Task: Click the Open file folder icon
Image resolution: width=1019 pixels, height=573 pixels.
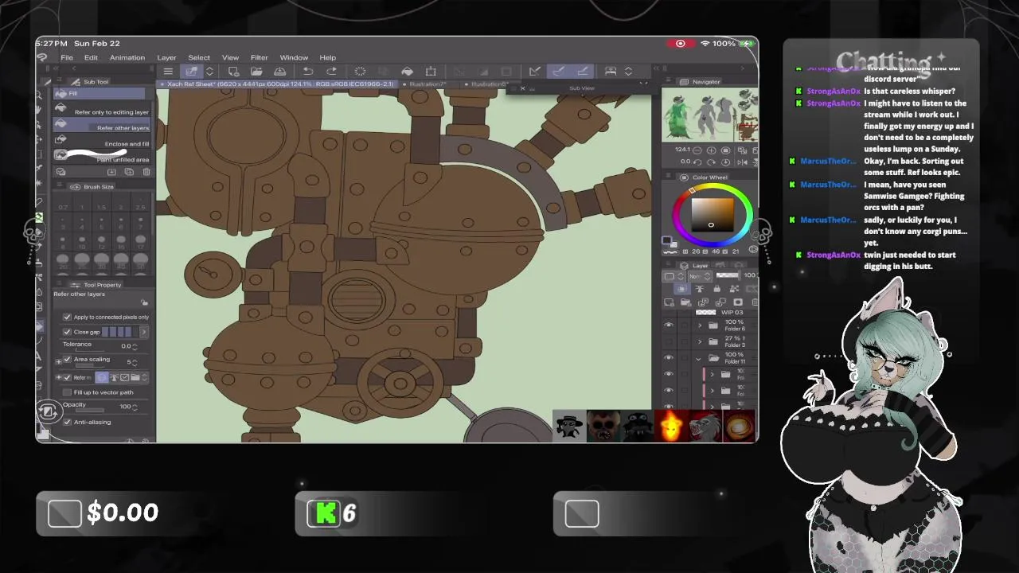Action: coord(256,72)
